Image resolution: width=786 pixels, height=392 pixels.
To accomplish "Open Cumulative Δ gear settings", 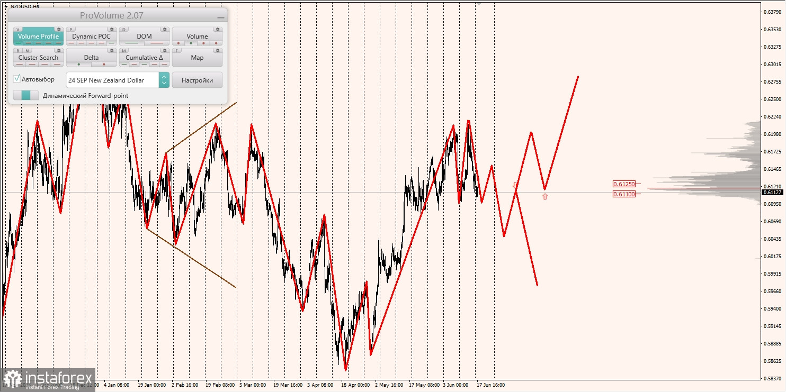I will (x=165, y=50).
